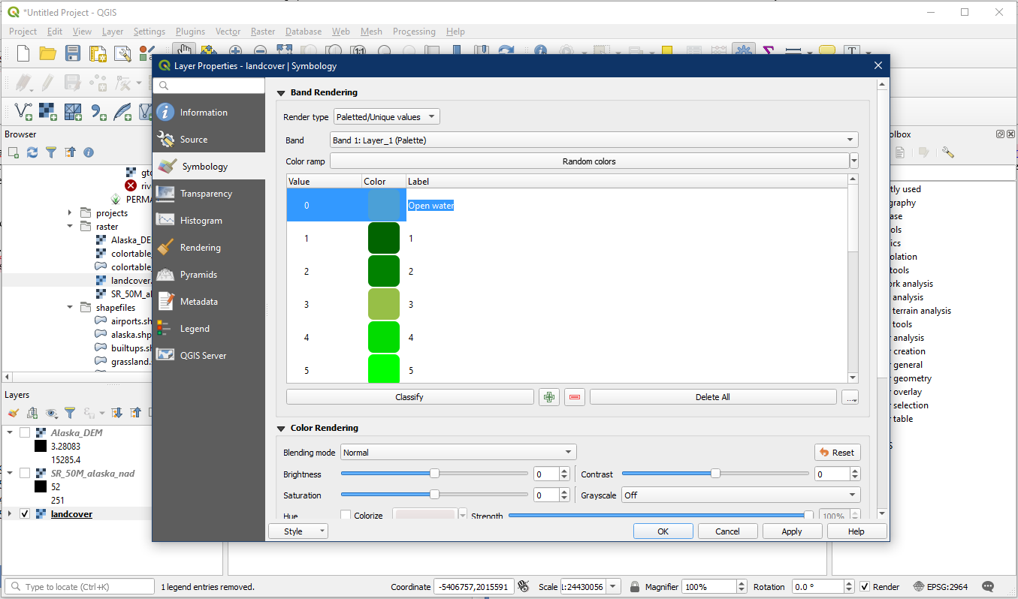Click the color swatch for value 3

tap(383, 305)
